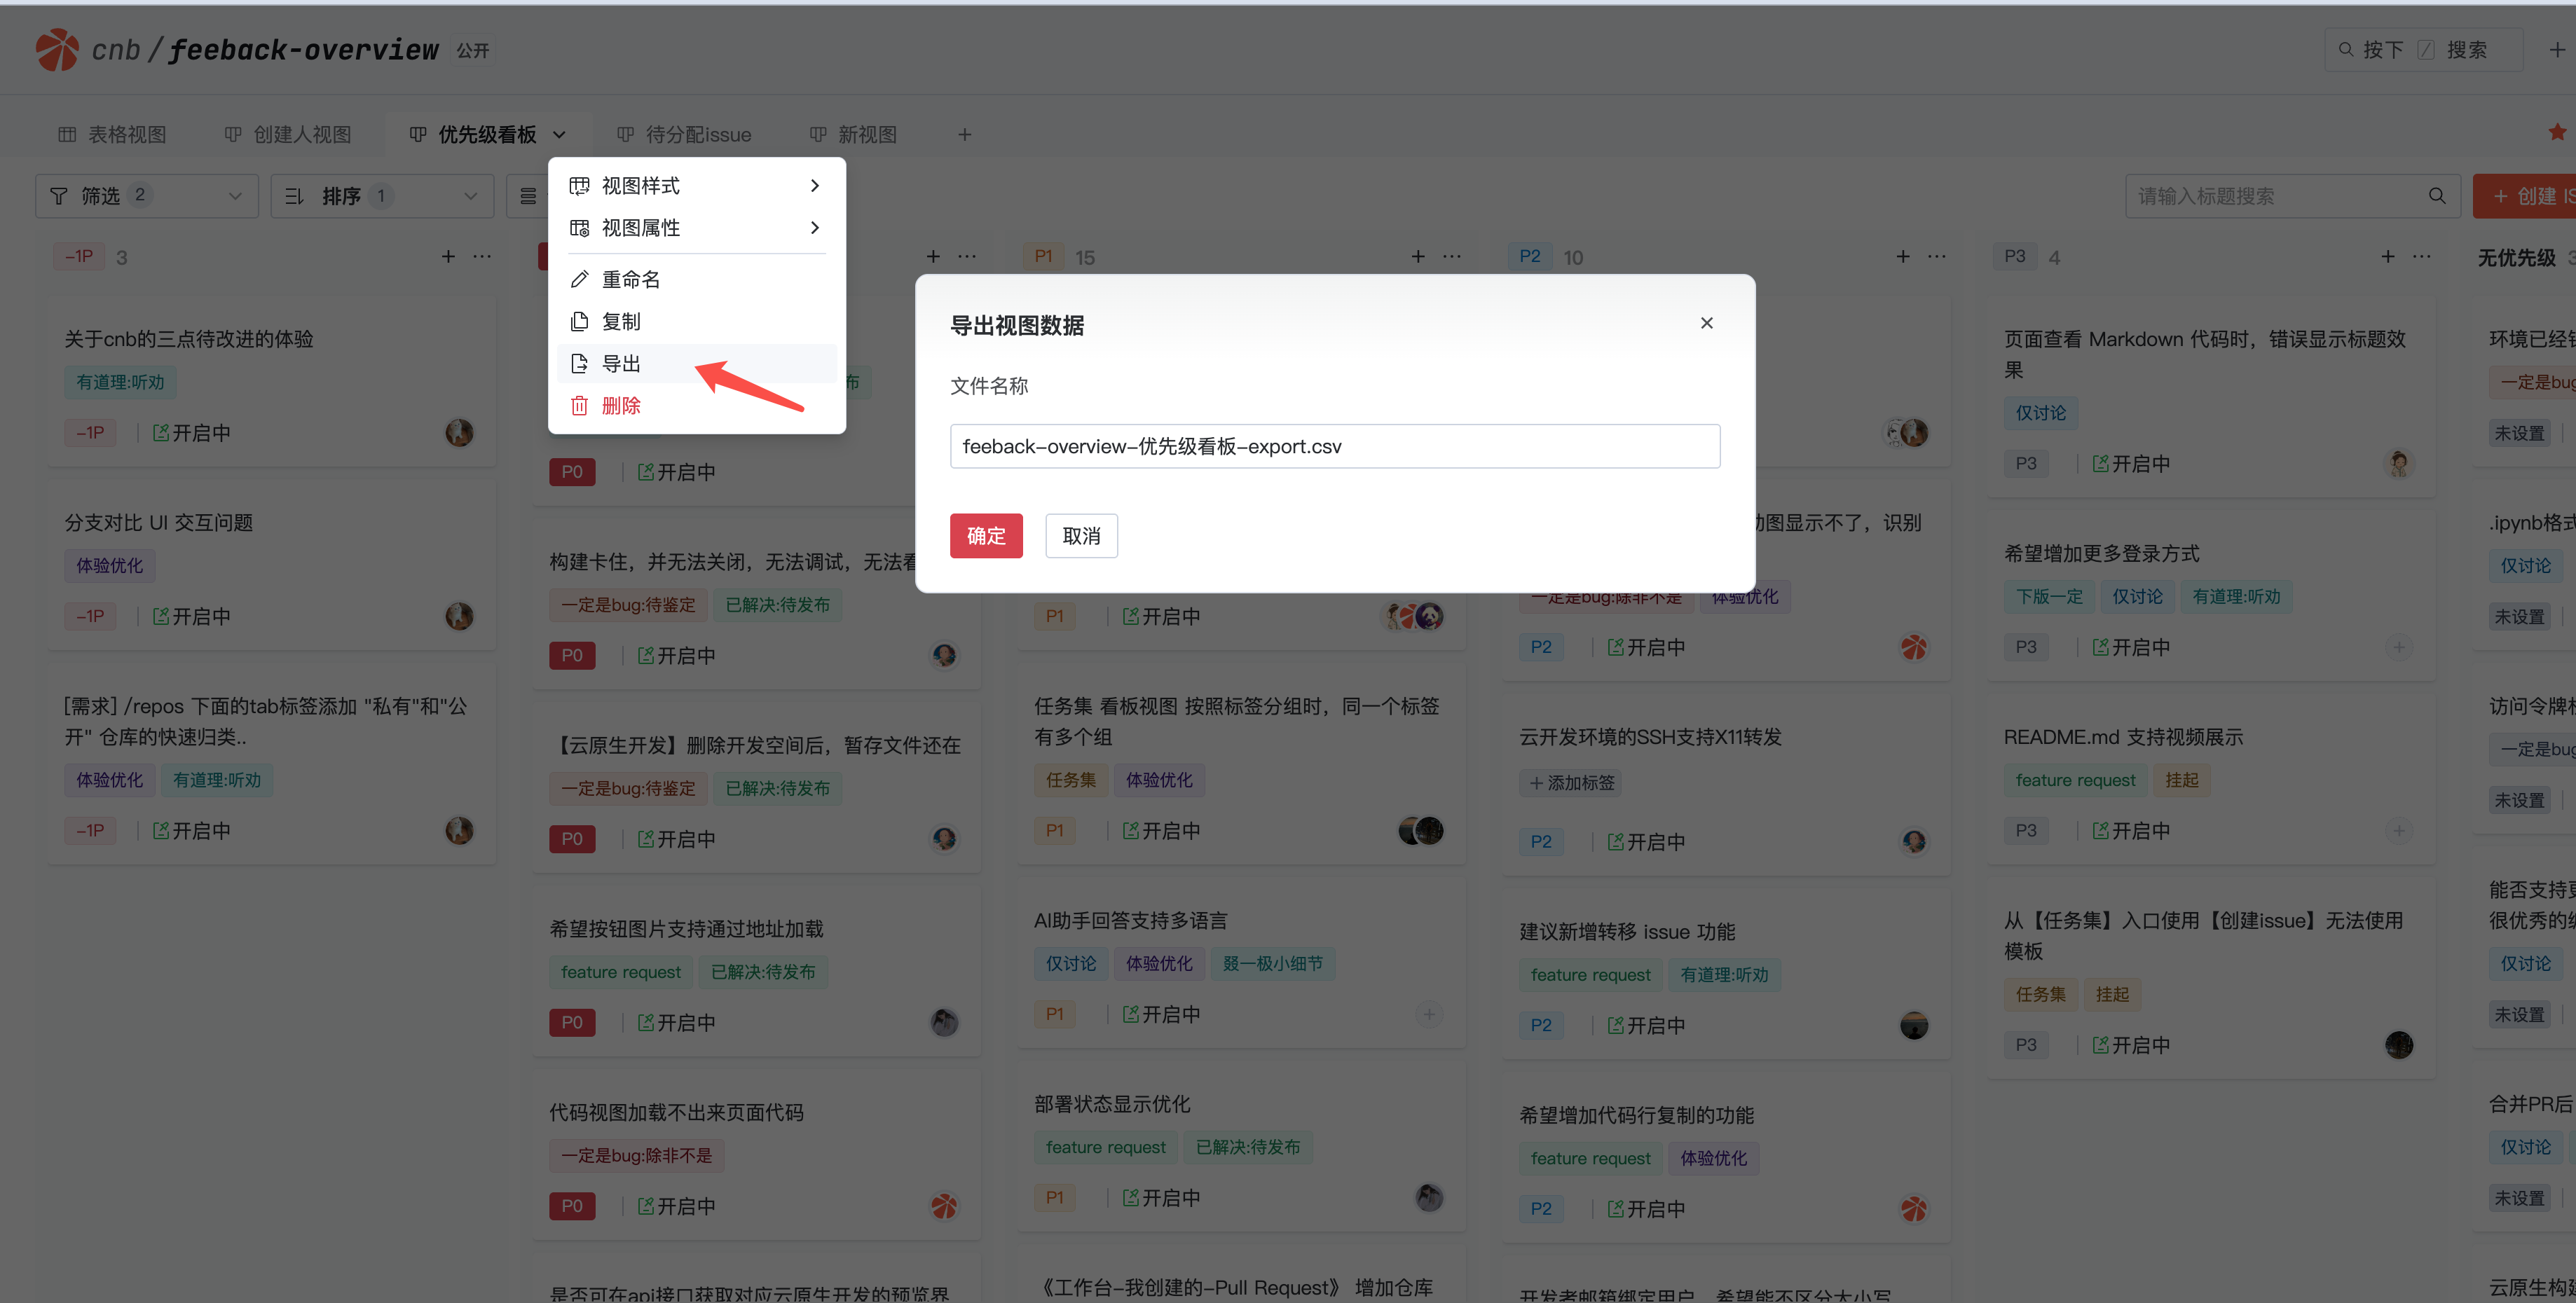
Task: Expand the 视图属性 submenu arrow
Action: (x=815, y=228)
